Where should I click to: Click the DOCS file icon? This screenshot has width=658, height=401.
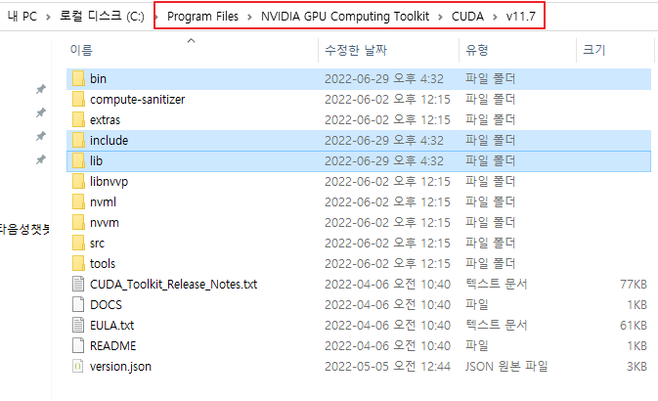[78, 305]
